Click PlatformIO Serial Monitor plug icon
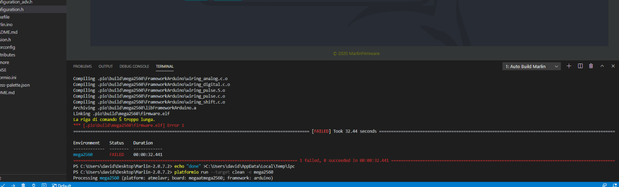 pyautogui.click(x=34, y=185)
